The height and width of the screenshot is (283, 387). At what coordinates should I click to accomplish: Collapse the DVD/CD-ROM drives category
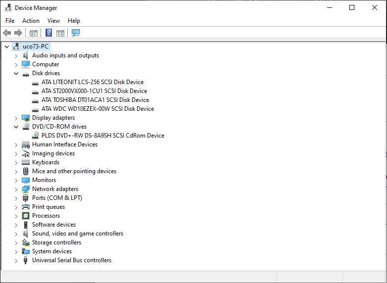tap(16, 127)
